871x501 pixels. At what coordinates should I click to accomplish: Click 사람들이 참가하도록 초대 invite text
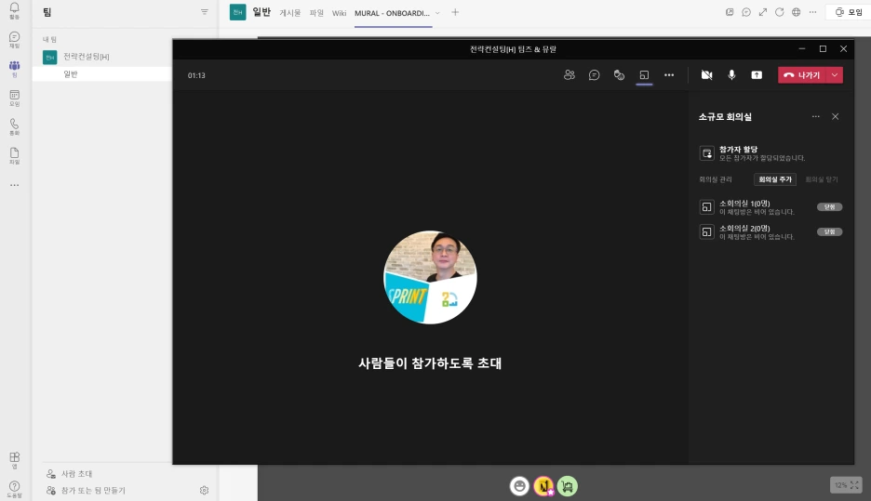click(430, 363)
